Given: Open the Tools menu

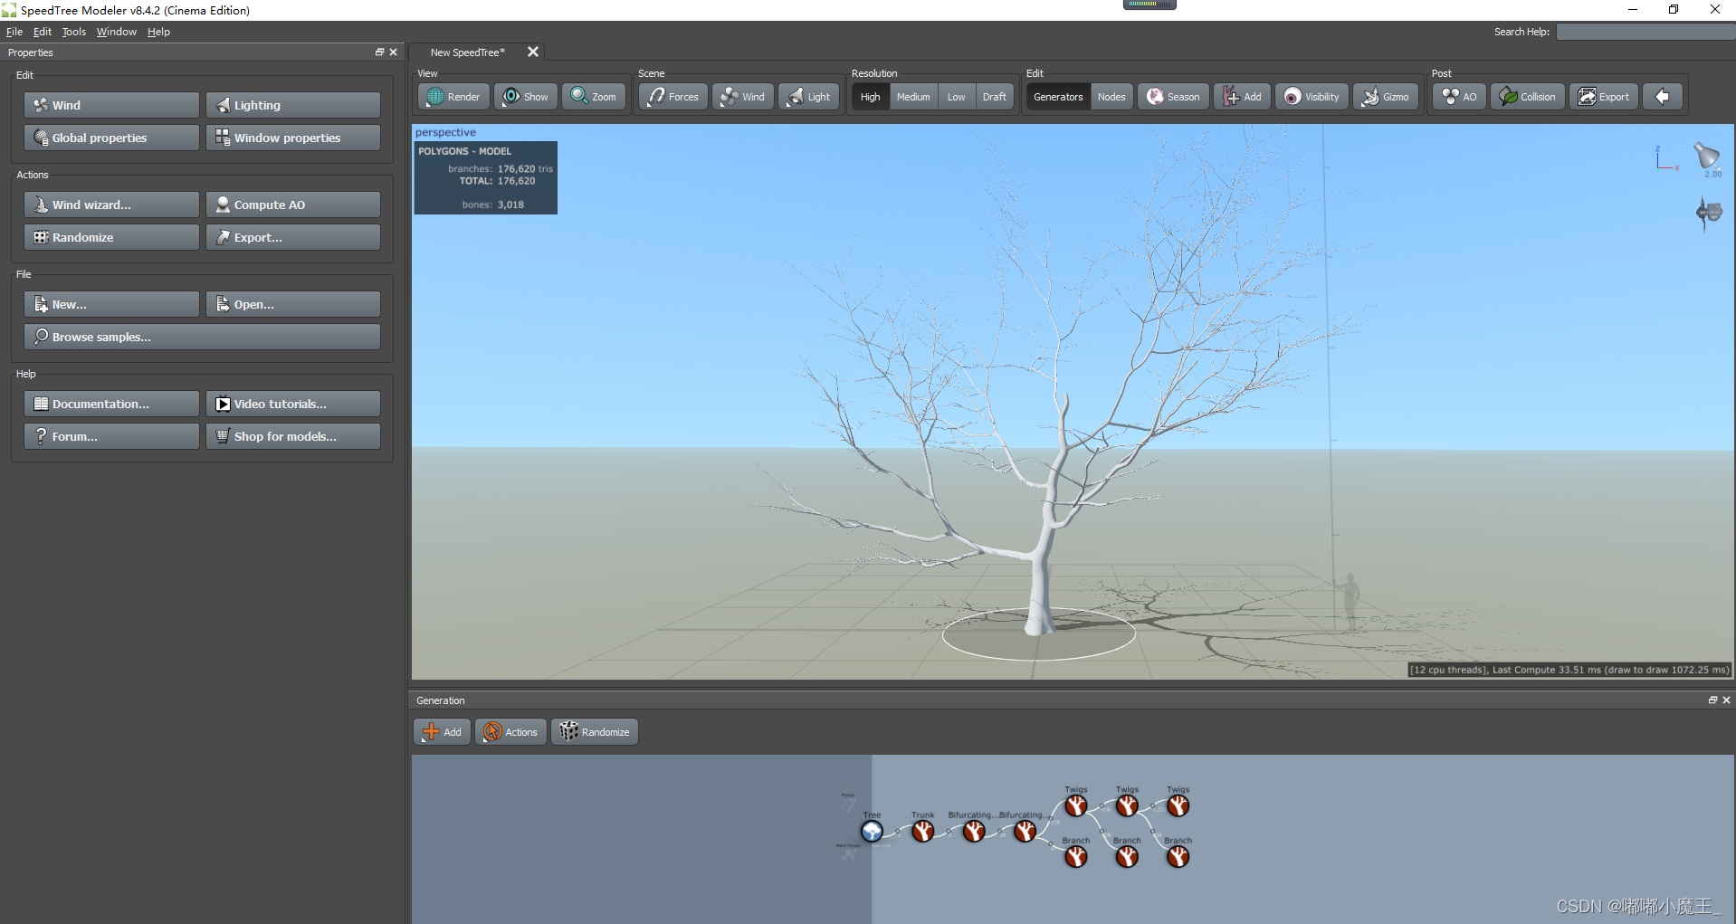Looking at the screenshot, I should pos(73,32).
